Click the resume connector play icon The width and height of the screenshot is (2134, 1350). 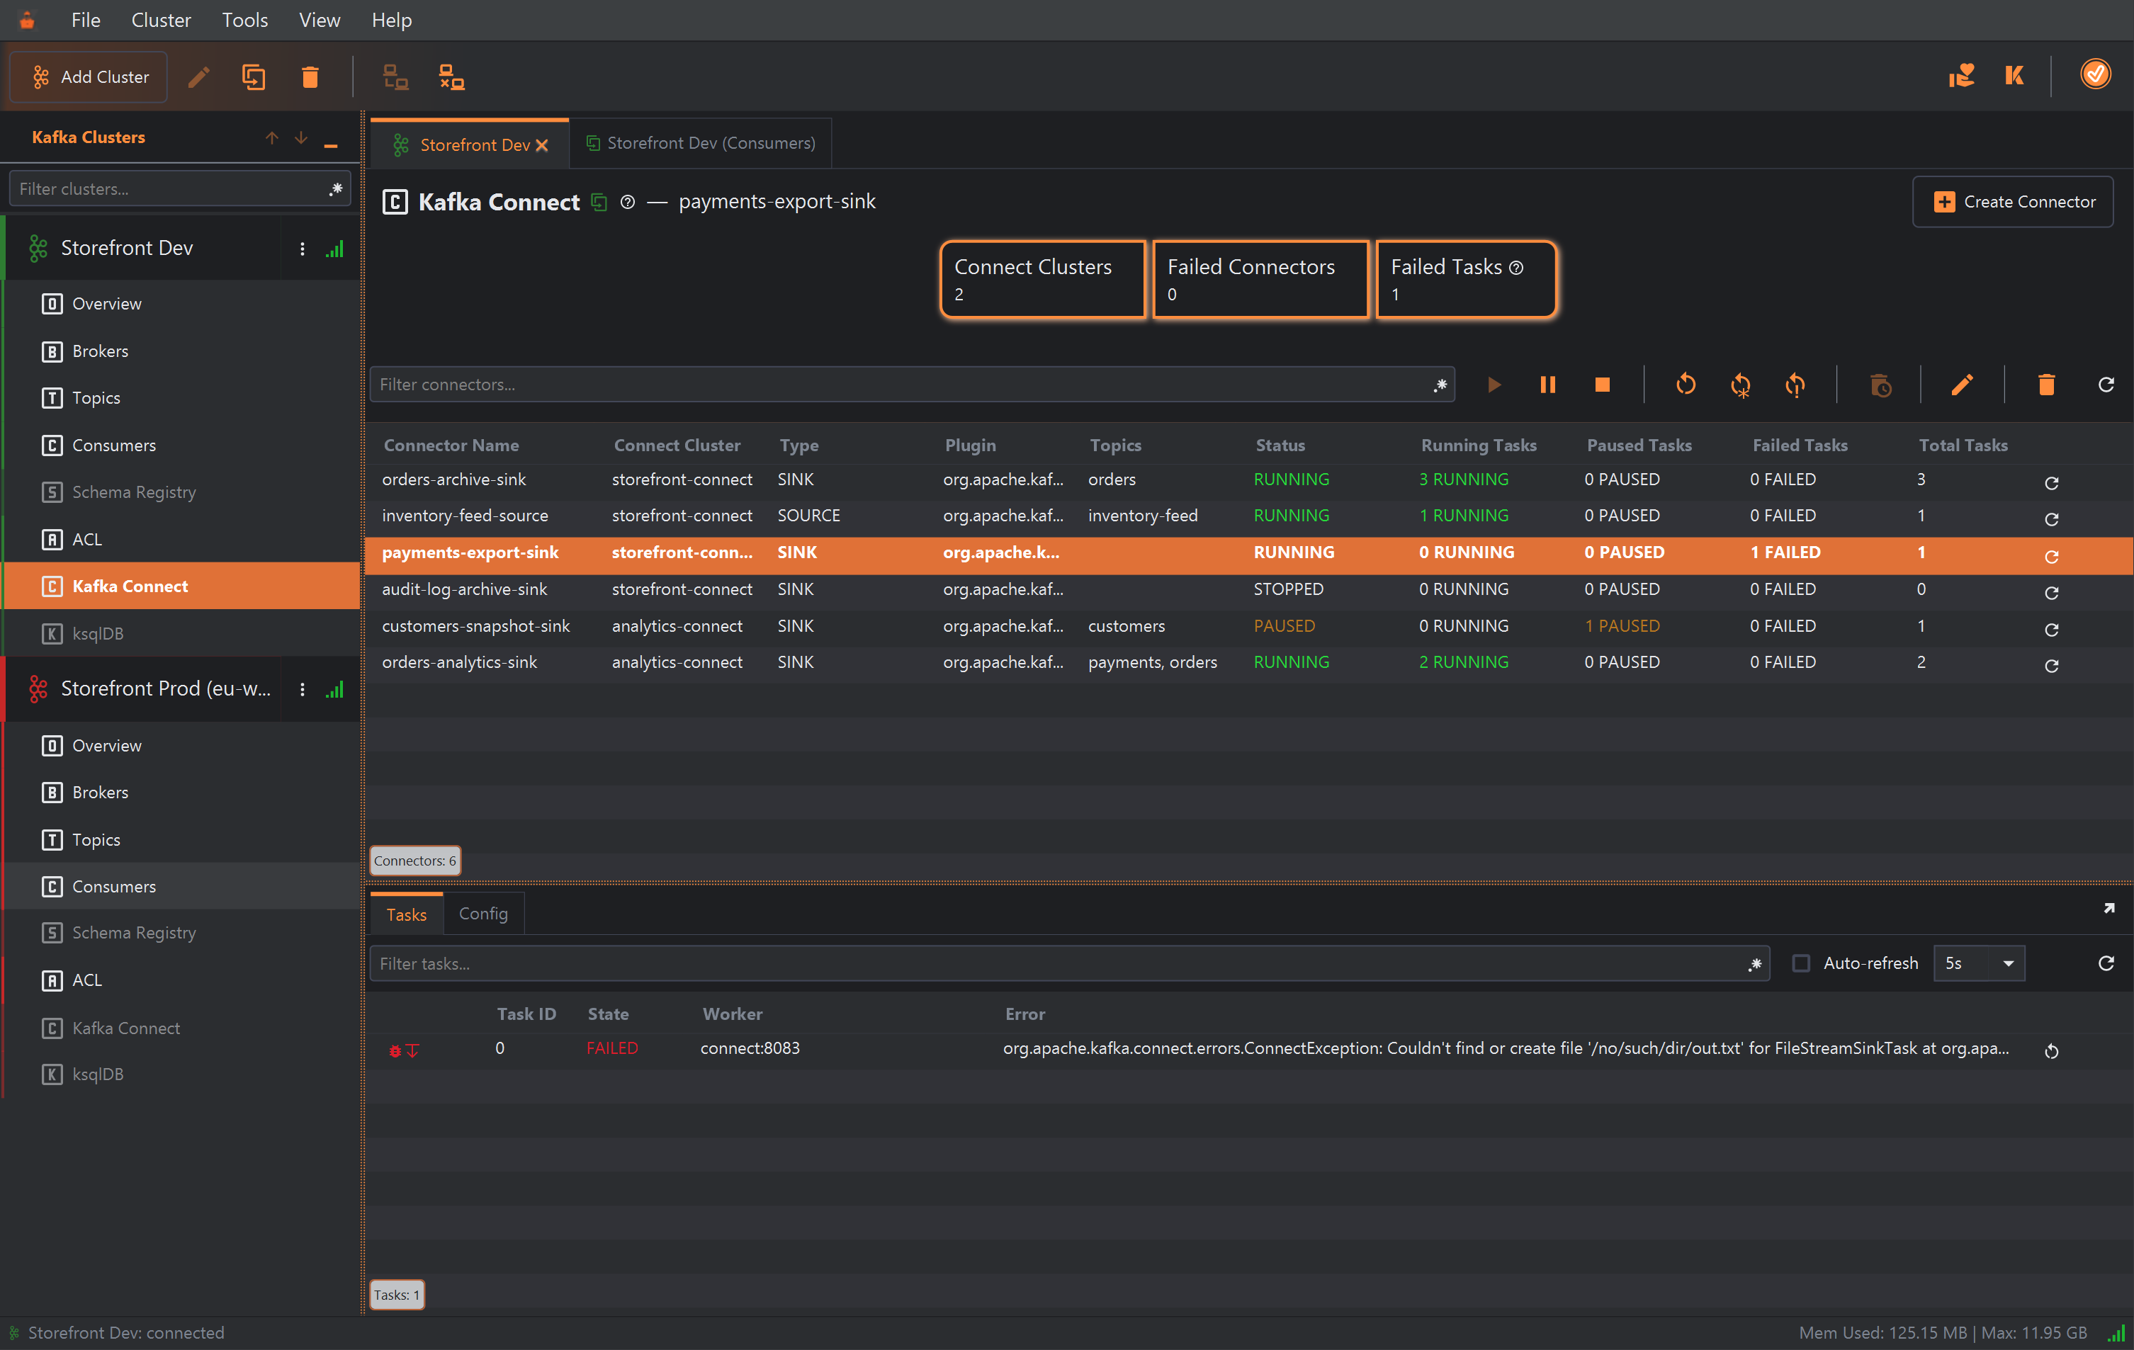tap(1494, 385)
